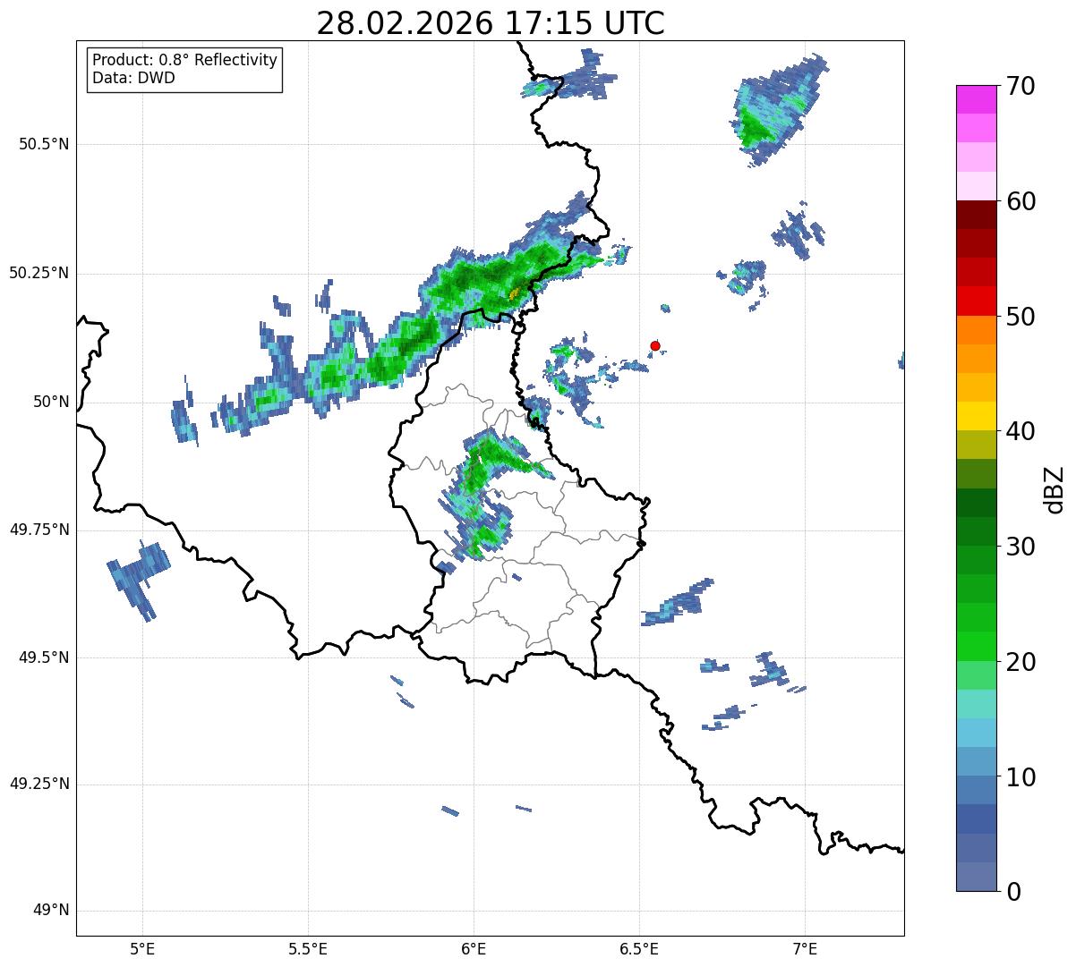Screen dimensions: 1076x967
Task: Click the latitude label 50.25°N
Action: (x=38, y=274)
